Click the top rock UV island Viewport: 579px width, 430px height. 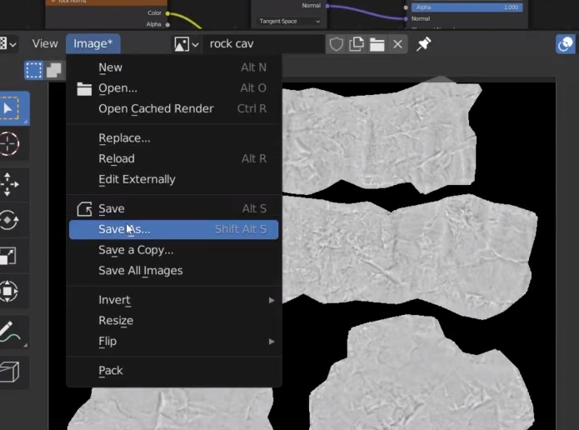pyautogui.click(x=381, y=138)
